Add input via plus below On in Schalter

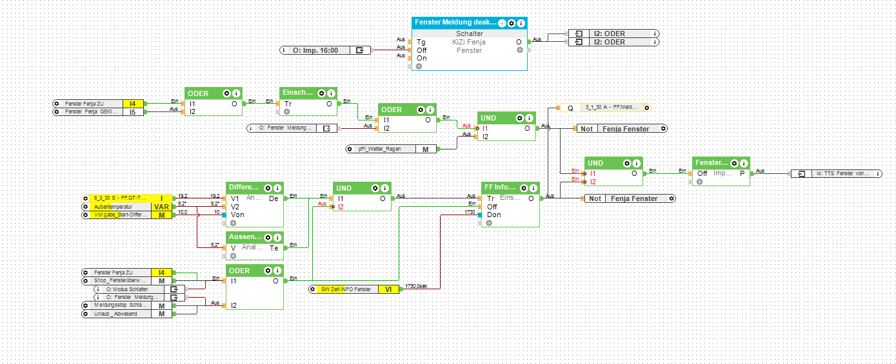419,66
